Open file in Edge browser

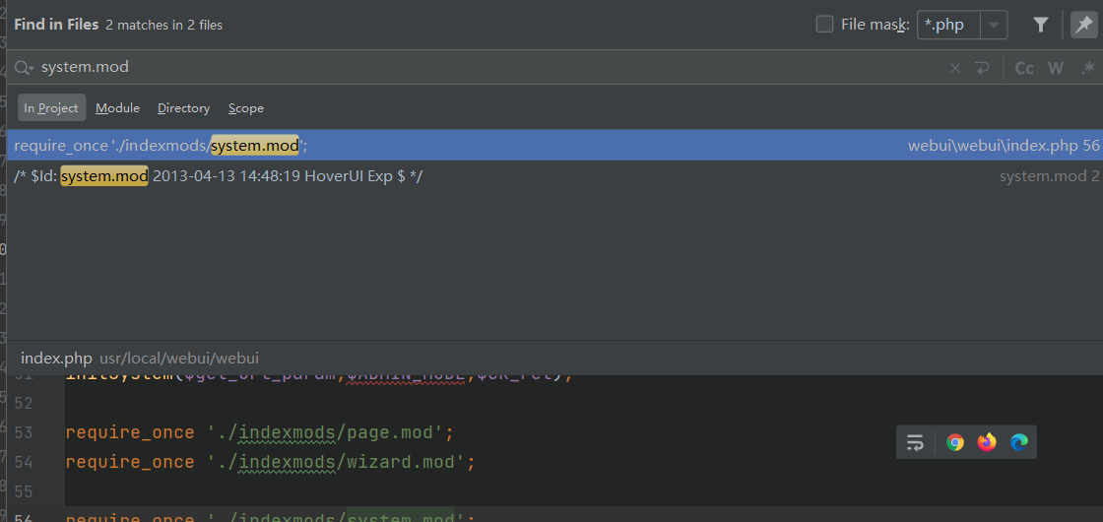(x=1018, y=442)
